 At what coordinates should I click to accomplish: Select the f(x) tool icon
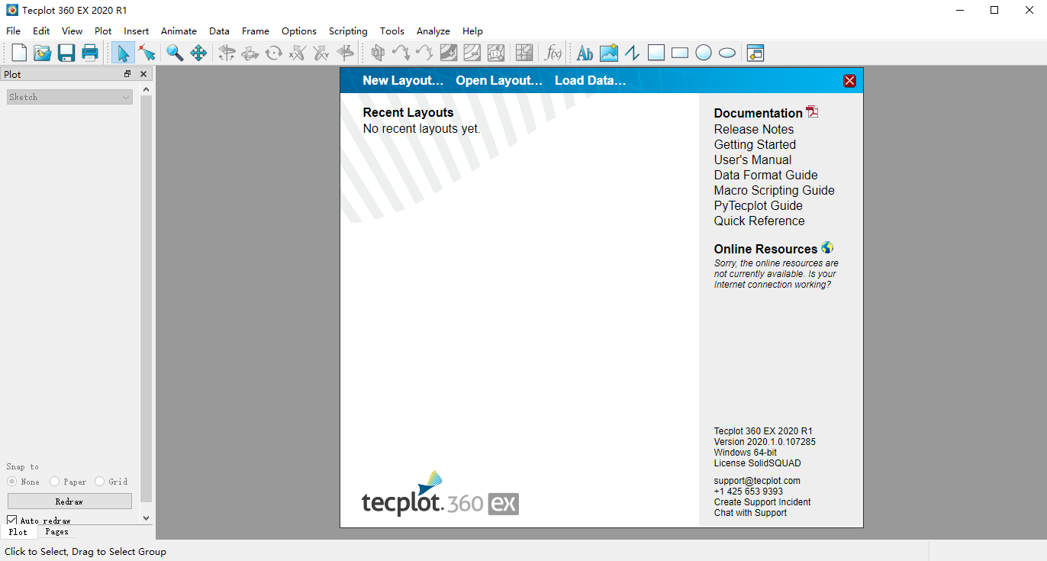coord(552,53)
